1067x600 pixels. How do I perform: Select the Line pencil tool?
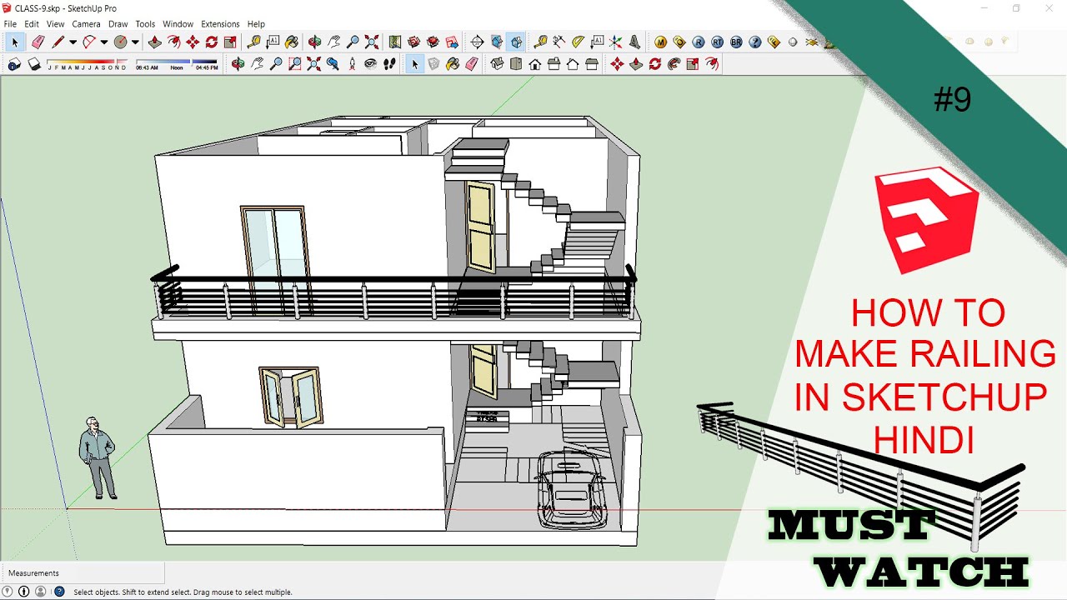58,42
